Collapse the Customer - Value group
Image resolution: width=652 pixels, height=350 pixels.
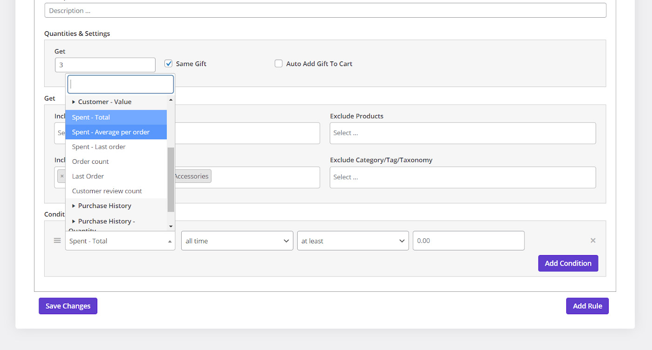tap(104, 101)
